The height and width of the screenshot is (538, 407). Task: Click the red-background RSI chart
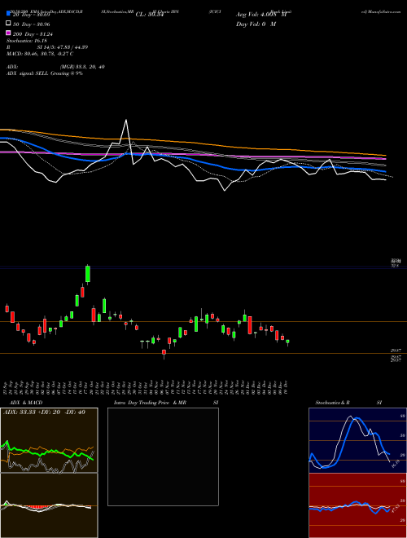(x=357, y=505)
